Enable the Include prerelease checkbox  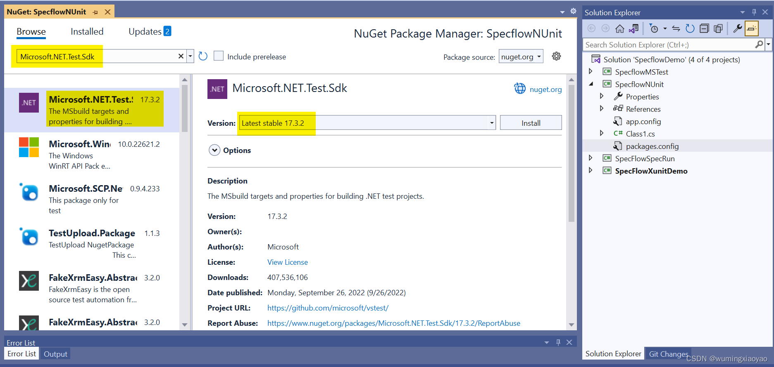pos(219,56)
